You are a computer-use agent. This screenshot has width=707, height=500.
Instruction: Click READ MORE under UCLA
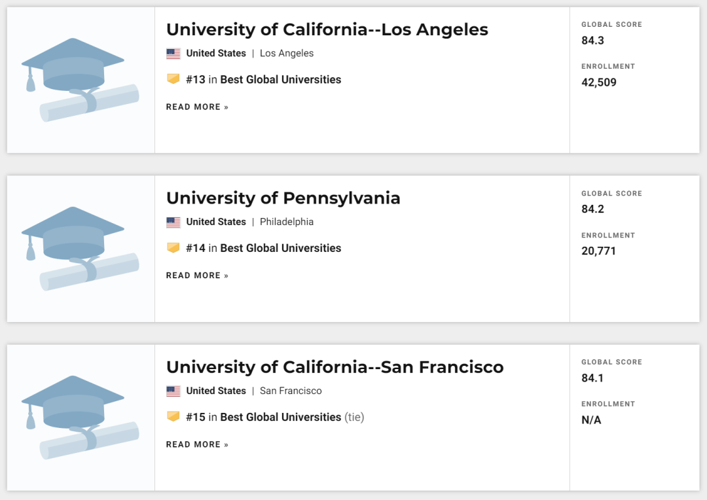tap(197, 107)
